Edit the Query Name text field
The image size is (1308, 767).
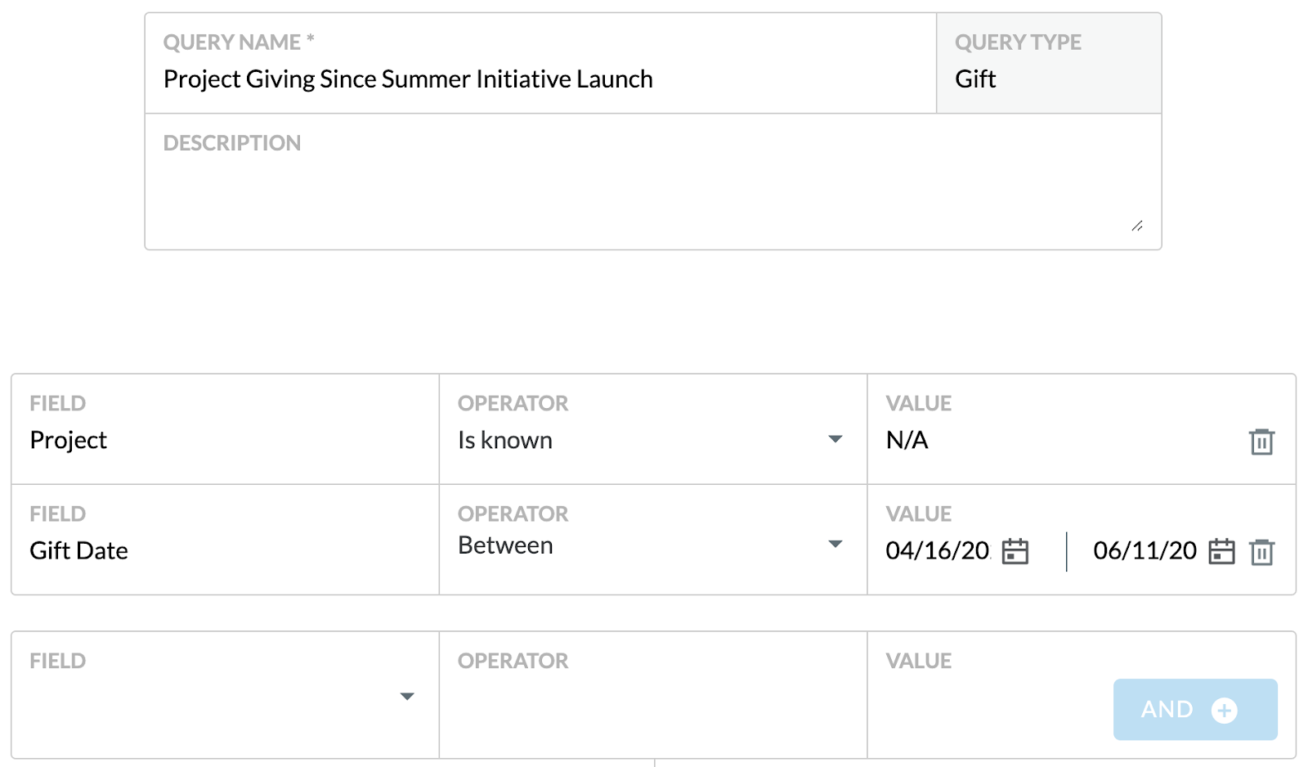[540, 63]
